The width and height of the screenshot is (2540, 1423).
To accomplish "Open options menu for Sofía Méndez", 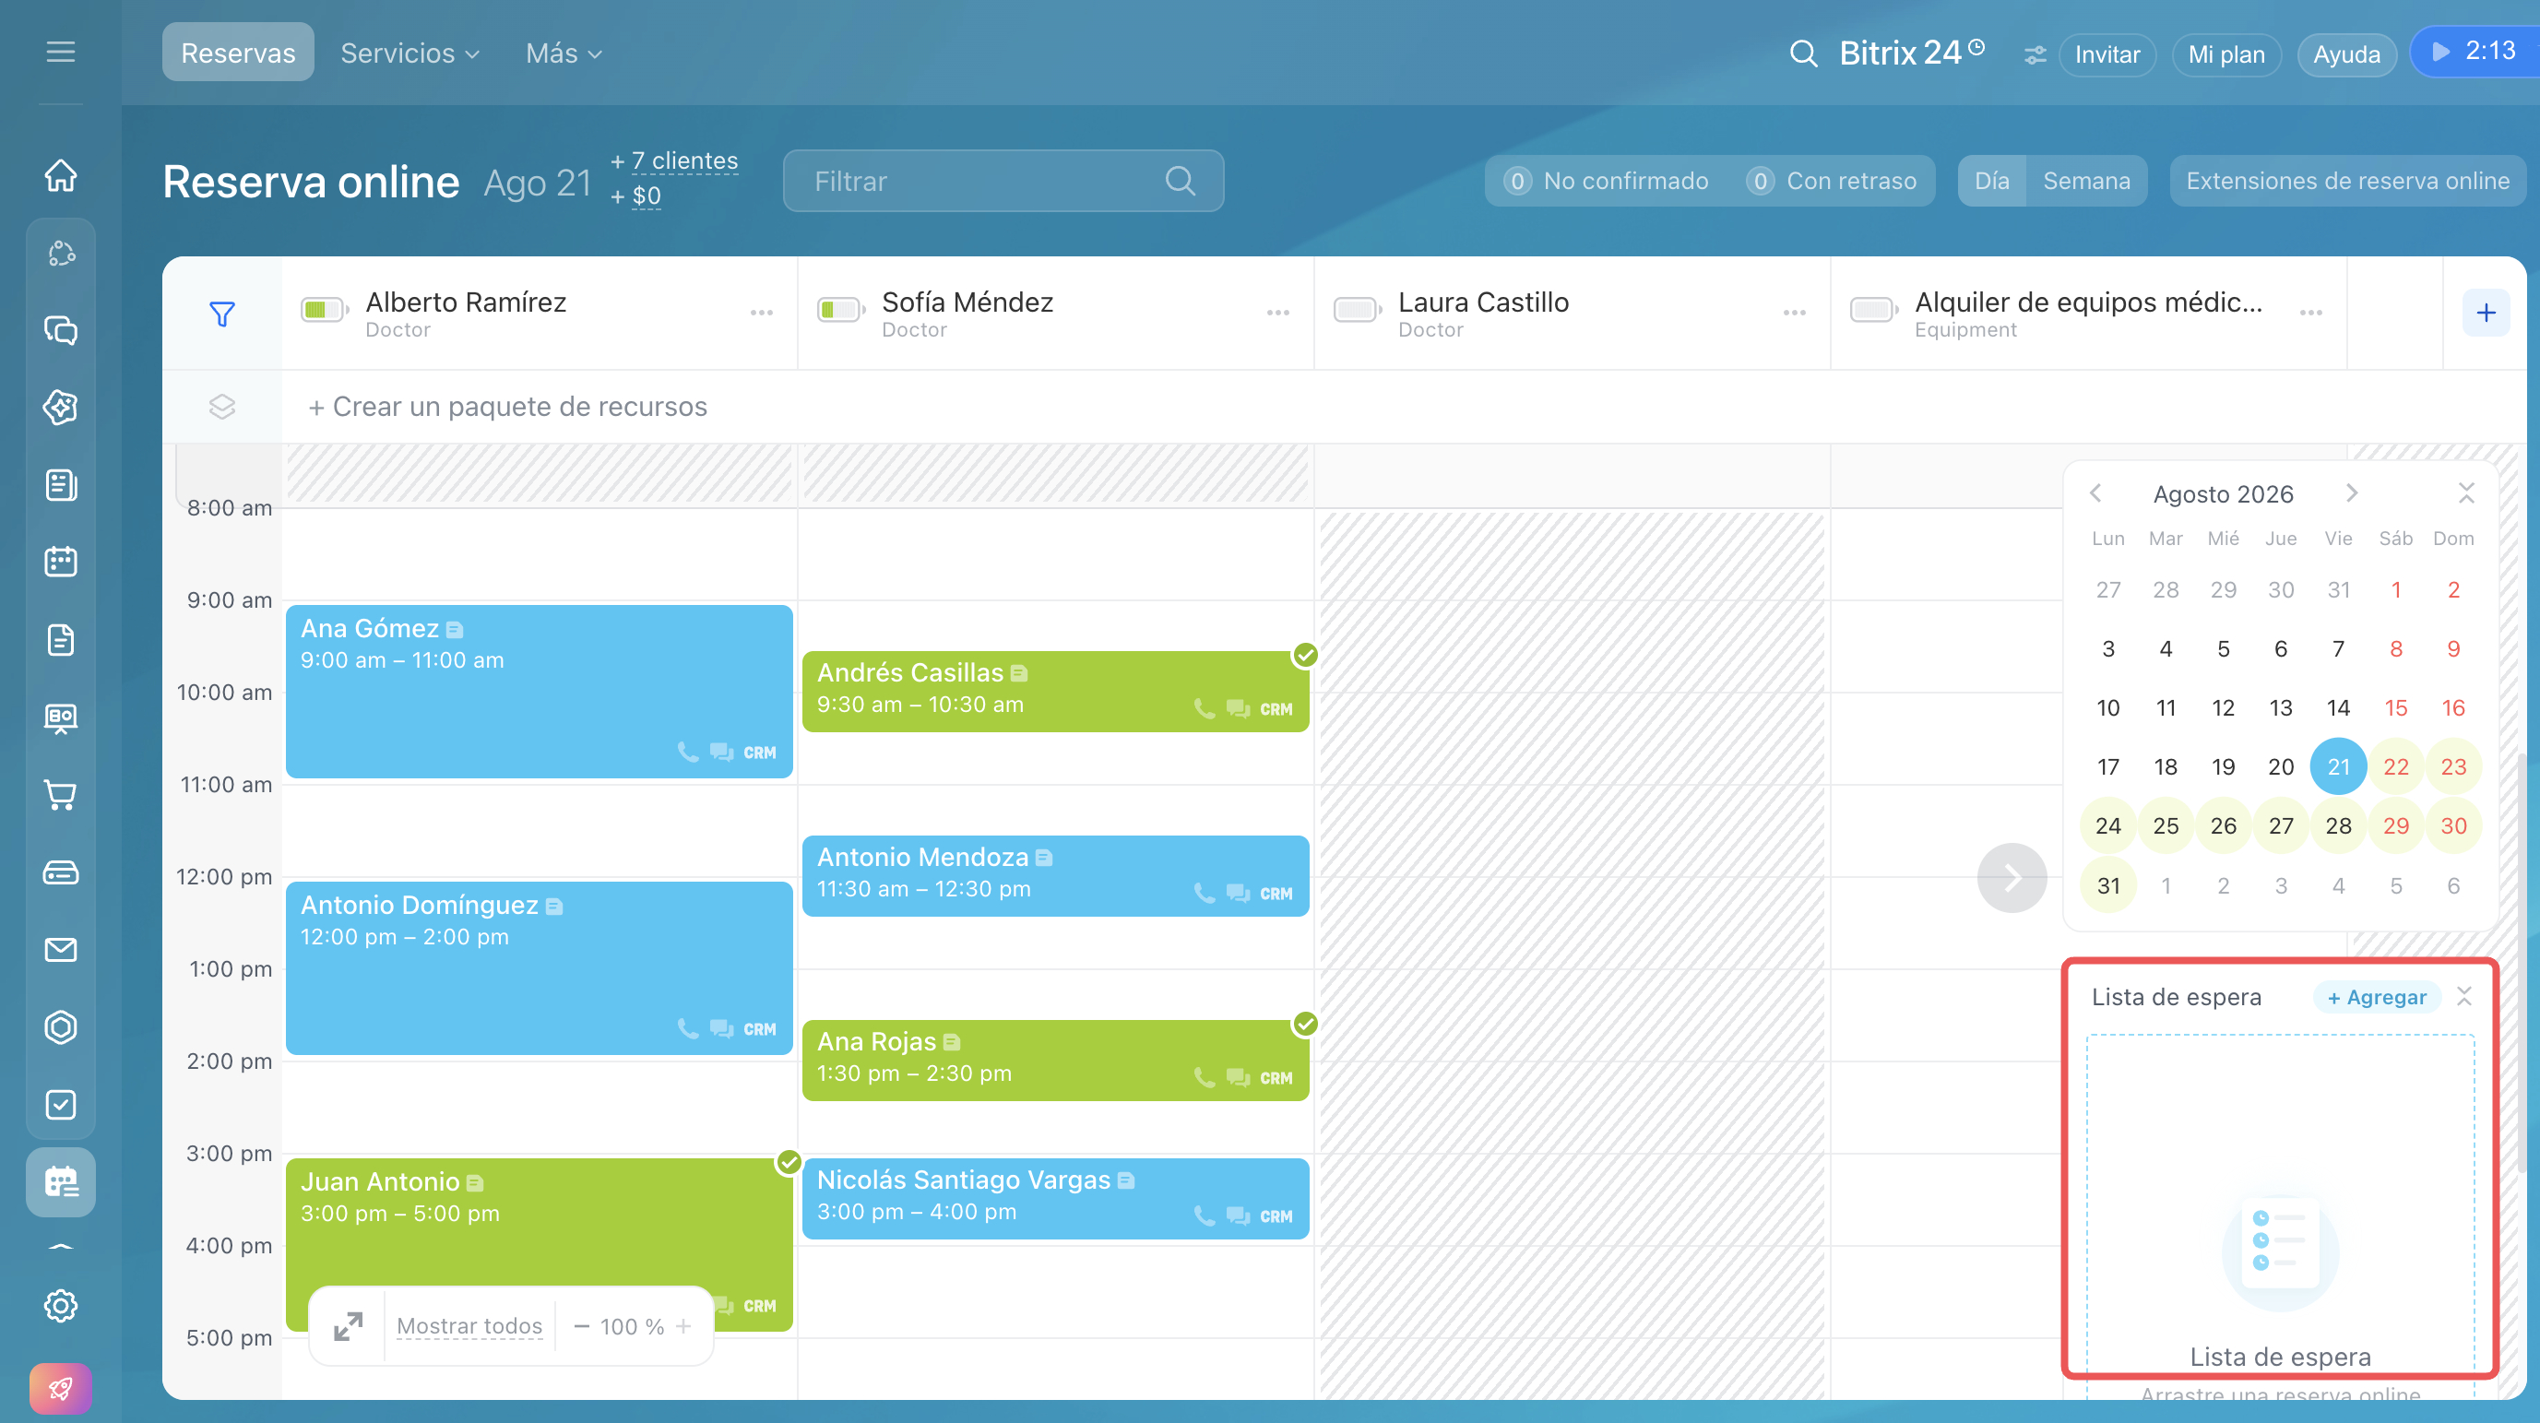I will tap(1278, 313).
